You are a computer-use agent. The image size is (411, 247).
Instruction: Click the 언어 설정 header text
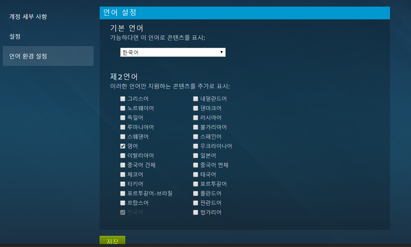(120, 13)
